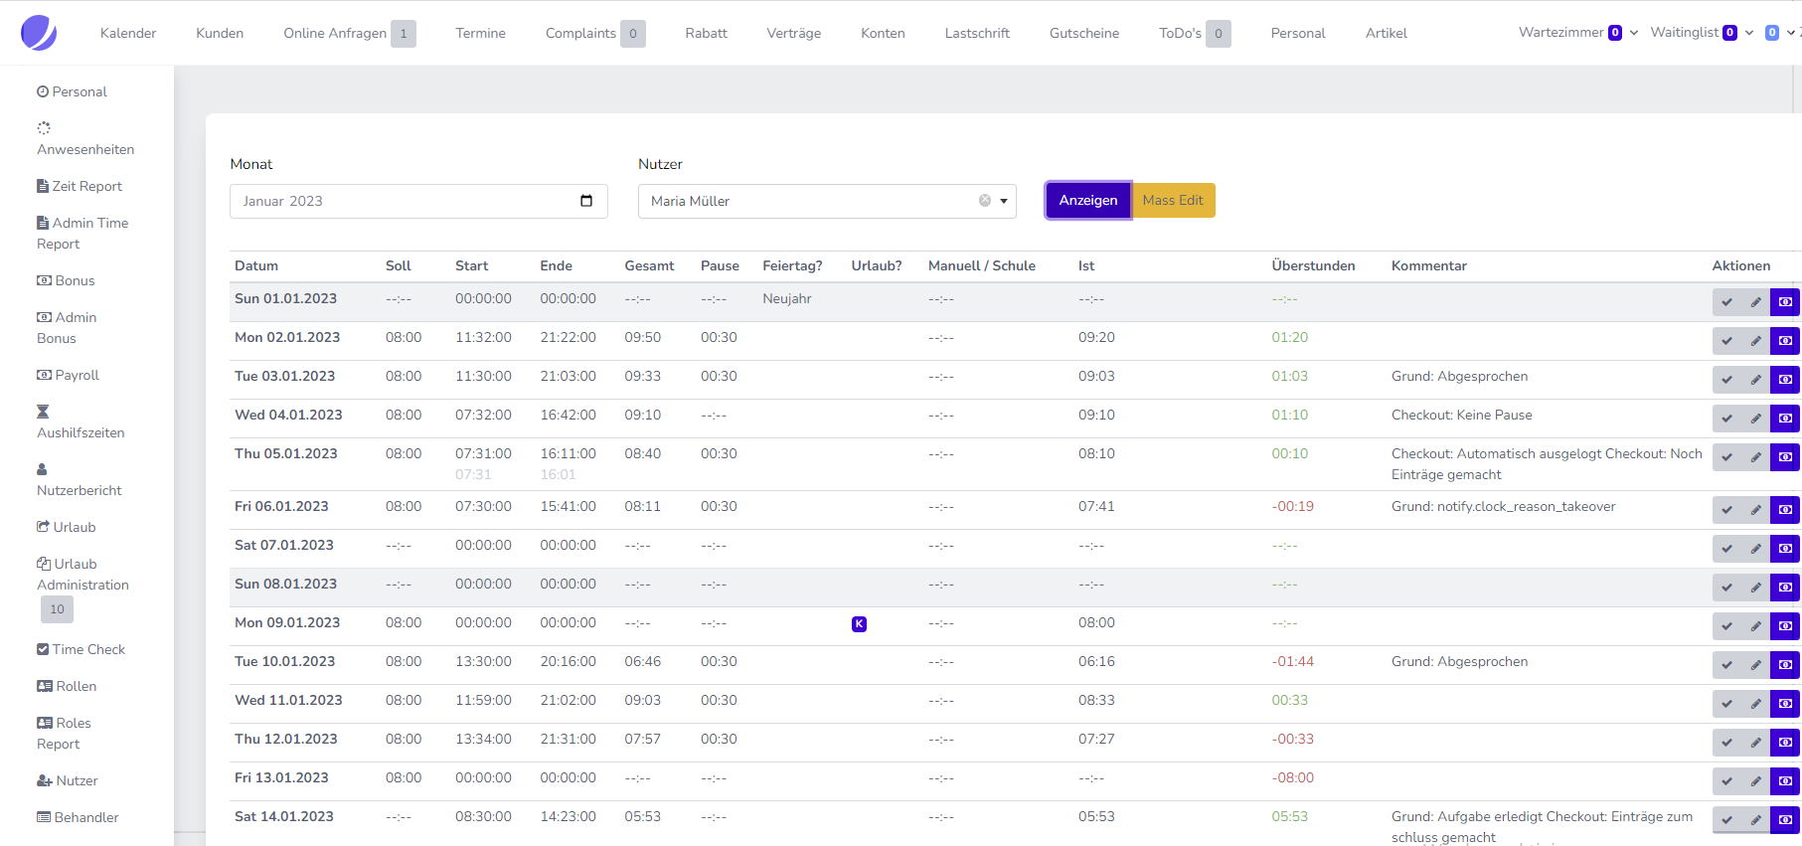1802x846 pixels.
Task: Select Artikel in the top navigation
Action: click(1386, 33)
